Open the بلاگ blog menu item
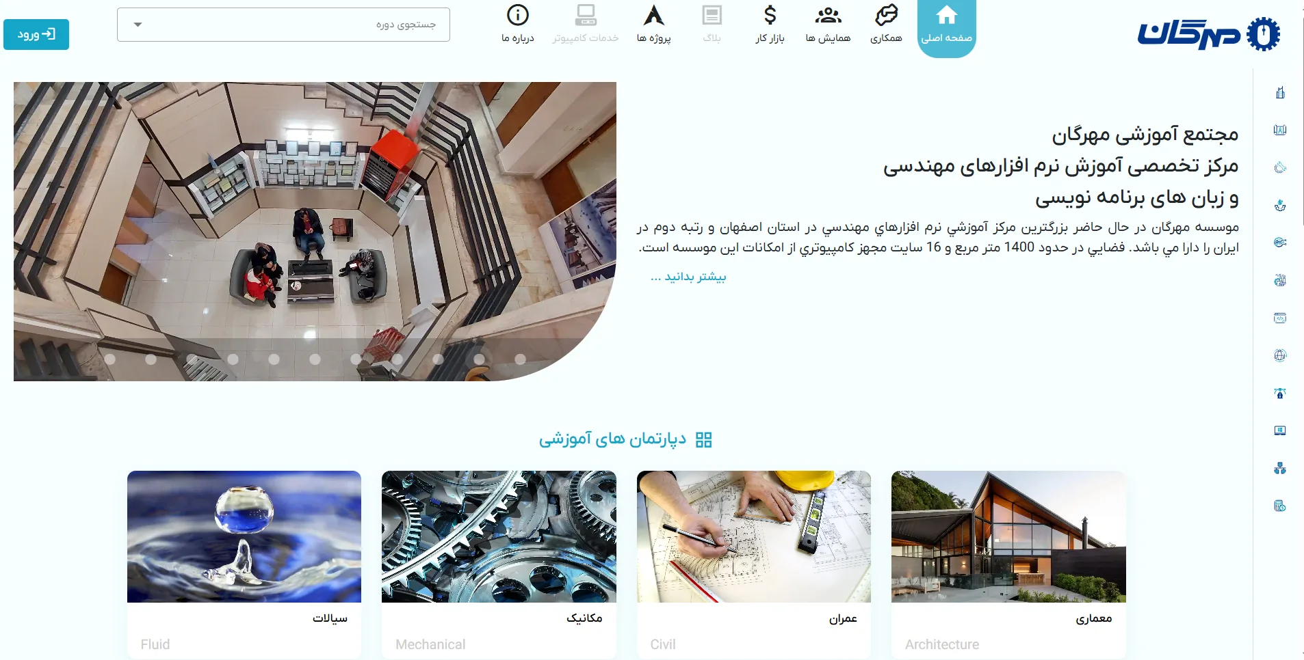Image resolution: width=1304 pixels, height=660 pixels. click(712, 25)
